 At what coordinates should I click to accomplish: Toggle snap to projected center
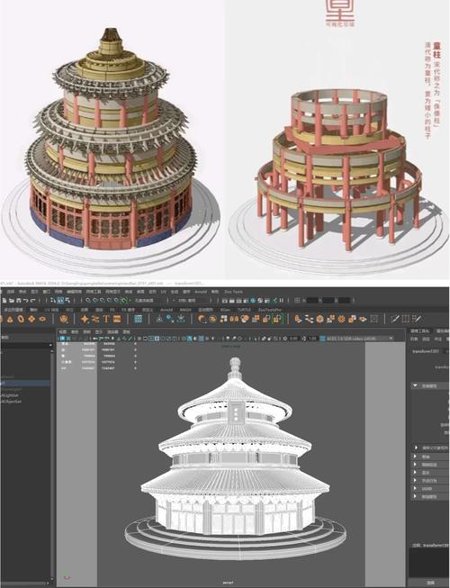point(110,301)
